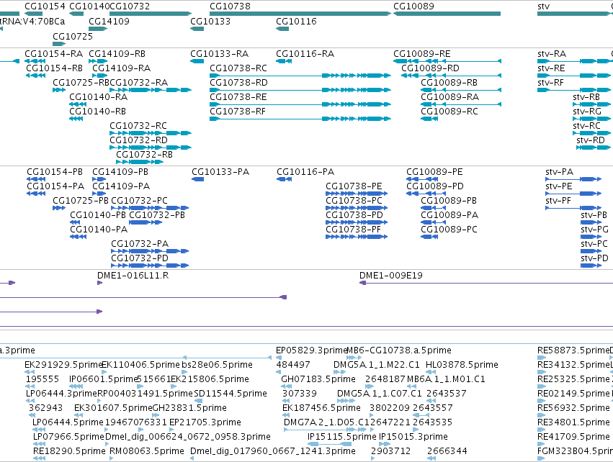The height and width of the screenshot is (462, 613).
Task: Click protein CG10140-PA
Action: point(99,230)
